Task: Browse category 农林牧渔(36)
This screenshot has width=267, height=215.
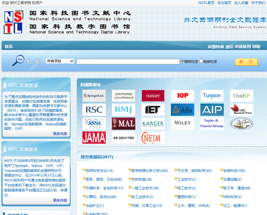Action: tap(141, 179)
